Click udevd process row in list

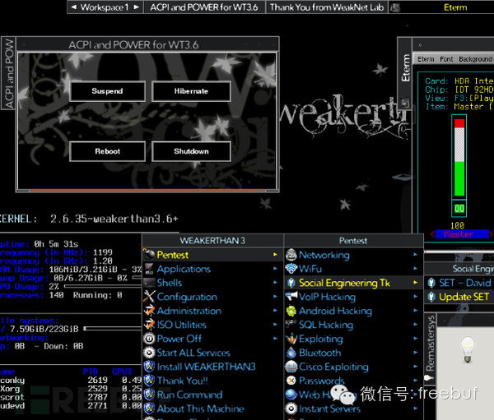click(71, 405)
